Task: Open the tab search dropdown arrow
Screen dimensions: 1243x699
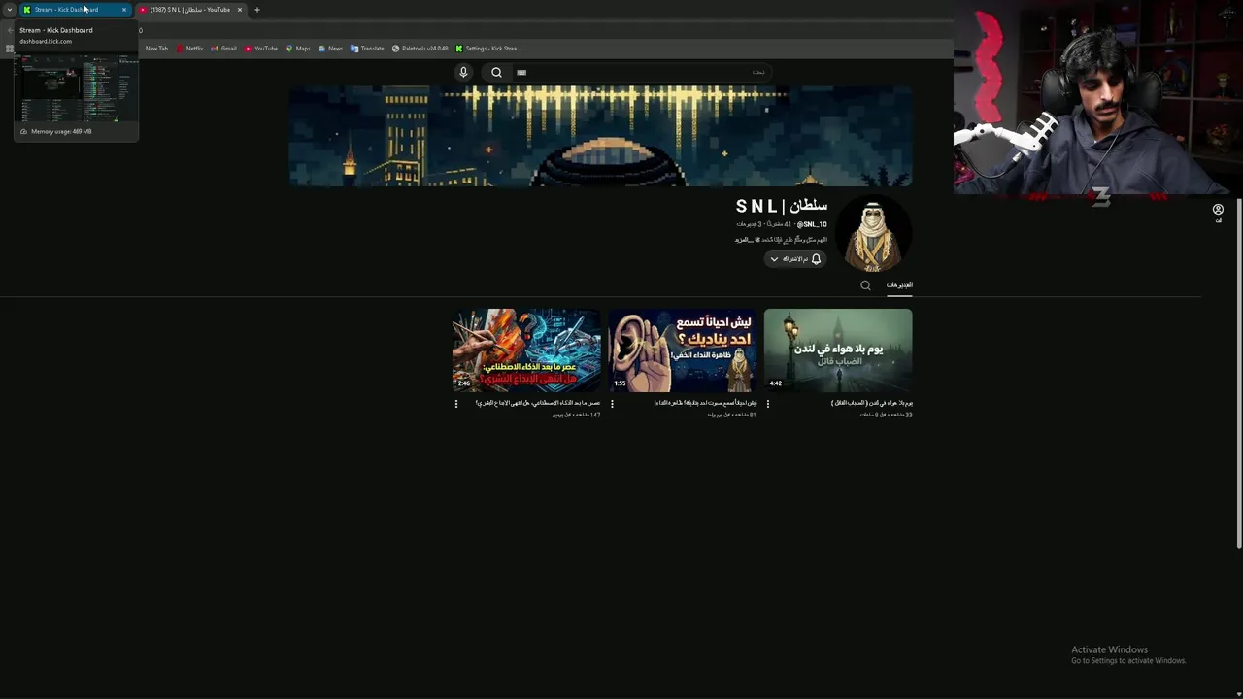Action: (x=9, y=10)
